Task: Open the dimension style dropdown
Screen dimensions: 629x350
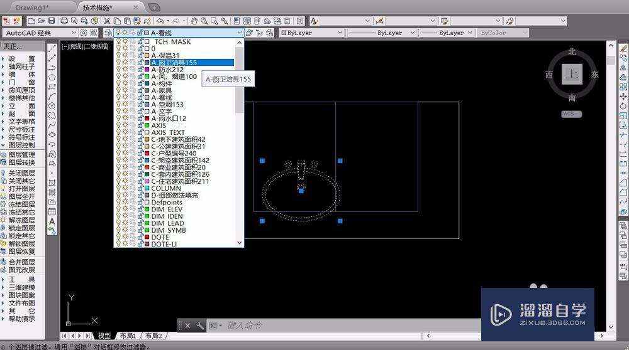Action: coord(433,21)
